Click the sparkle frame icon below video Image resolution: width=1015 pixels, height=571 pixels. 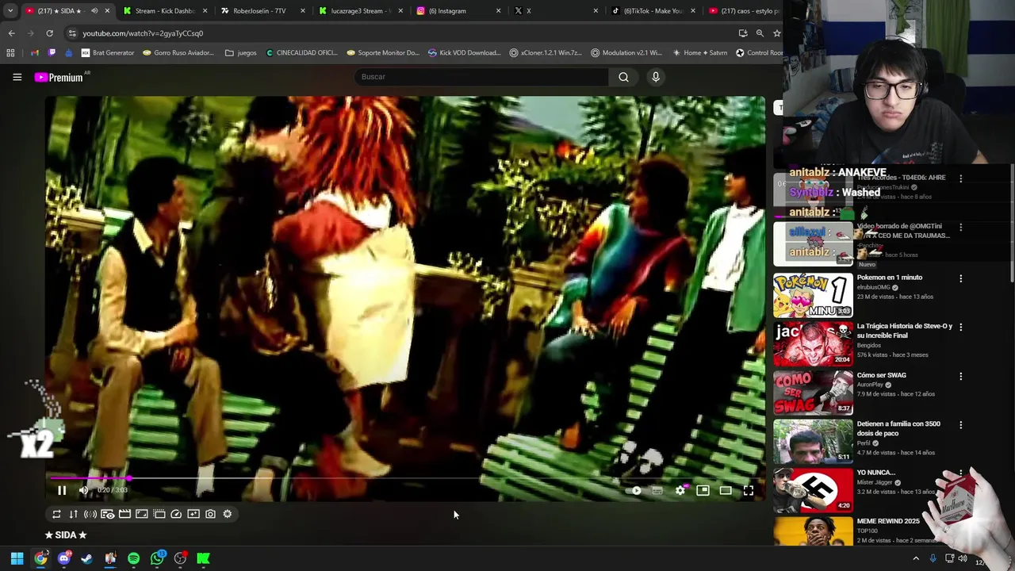tap(193, 514)
